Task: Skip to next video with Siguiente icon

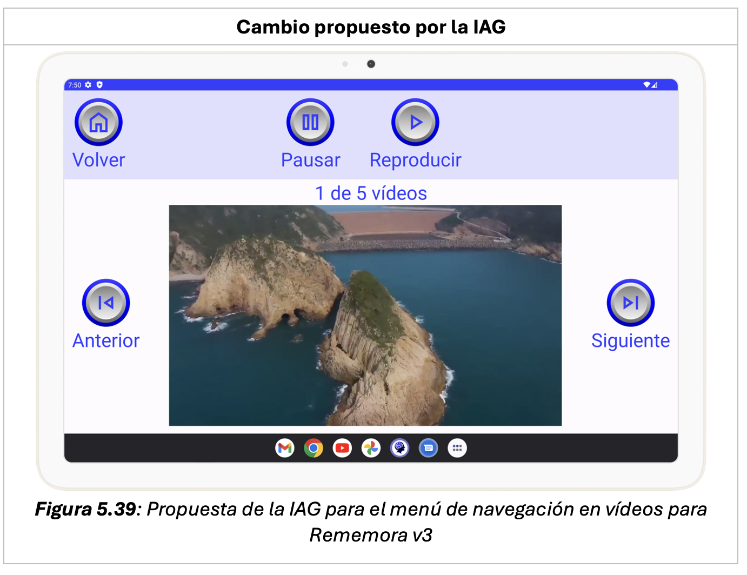Action: (x=630, y=303)
